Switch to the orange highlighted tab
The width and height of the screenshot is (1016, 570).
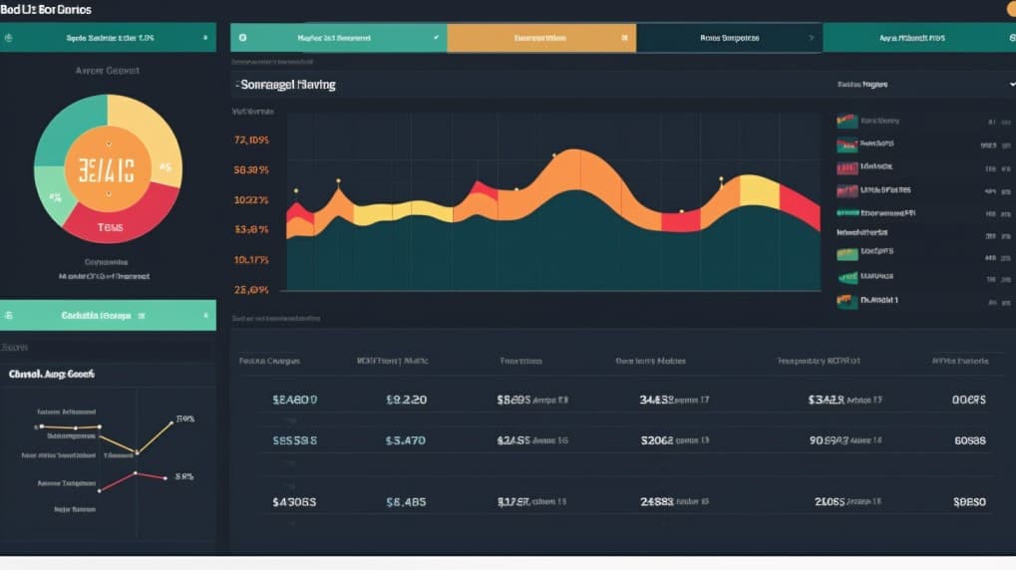coord(540,38)
